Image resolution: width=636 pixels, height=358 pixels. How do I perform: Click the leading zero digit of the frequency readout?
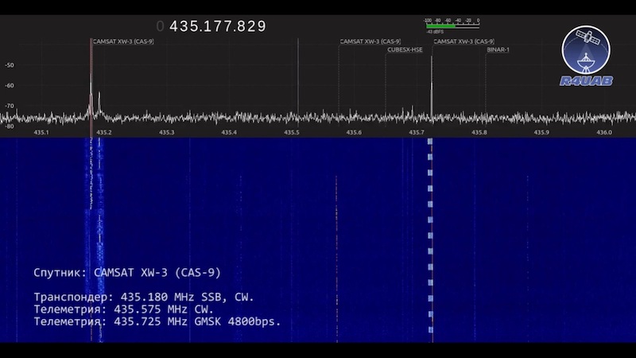pyautogui.click(x=160, y=26)
